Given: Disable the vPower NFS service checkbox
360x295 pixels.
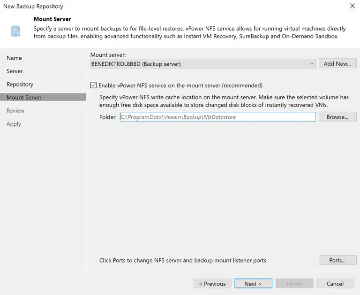Looking at the screenshot, I should pyautogui.click(x=93, y=85).
